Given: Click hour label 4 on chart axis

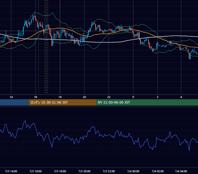Looking at the screenshot, I should click(181, 97).
